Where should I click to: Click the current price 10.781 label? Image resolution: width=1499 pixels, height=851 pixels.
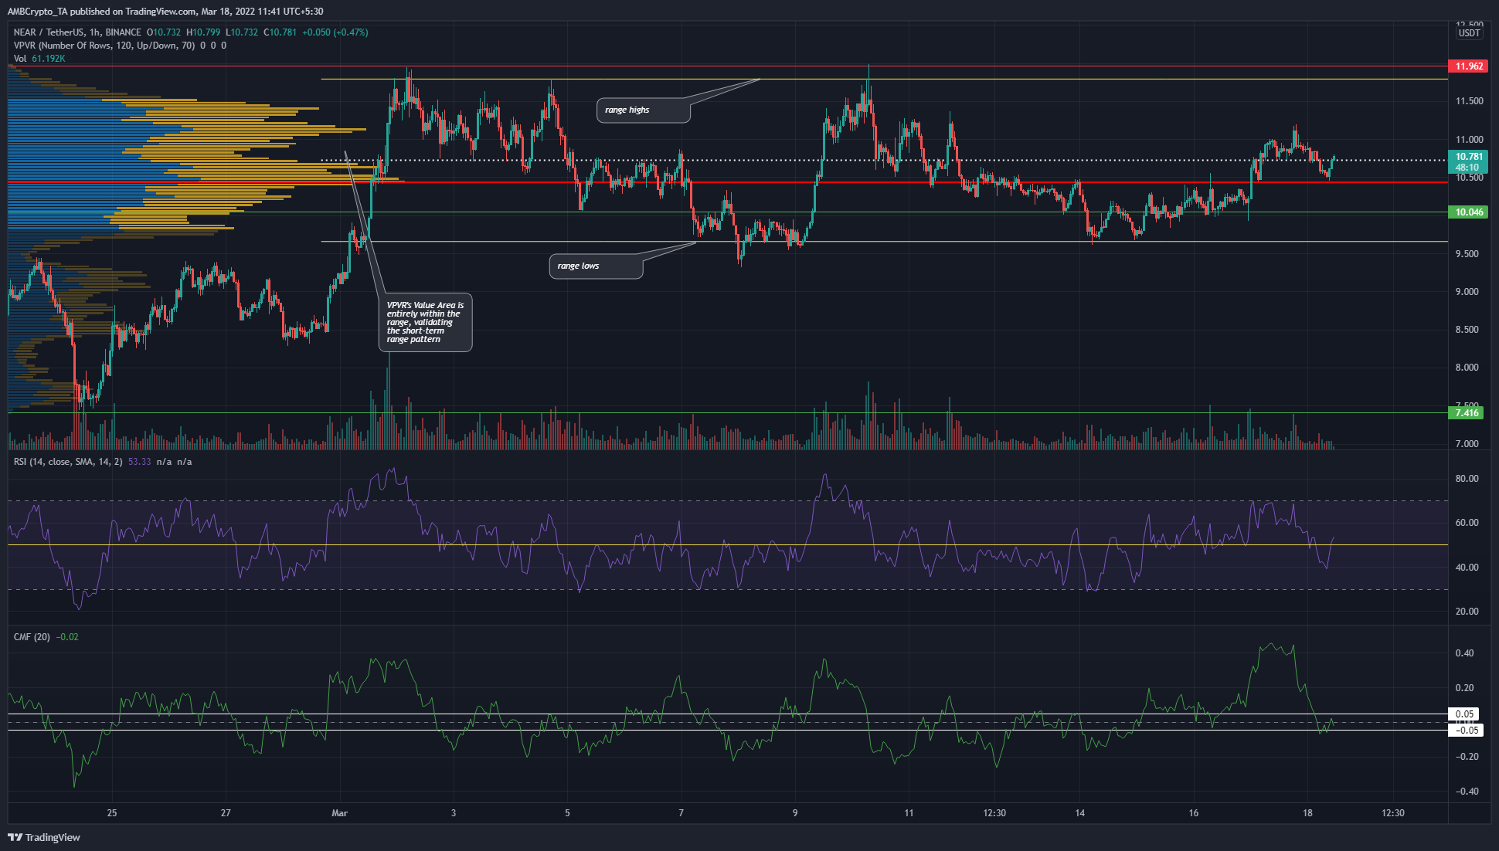tap(1468, 158)
